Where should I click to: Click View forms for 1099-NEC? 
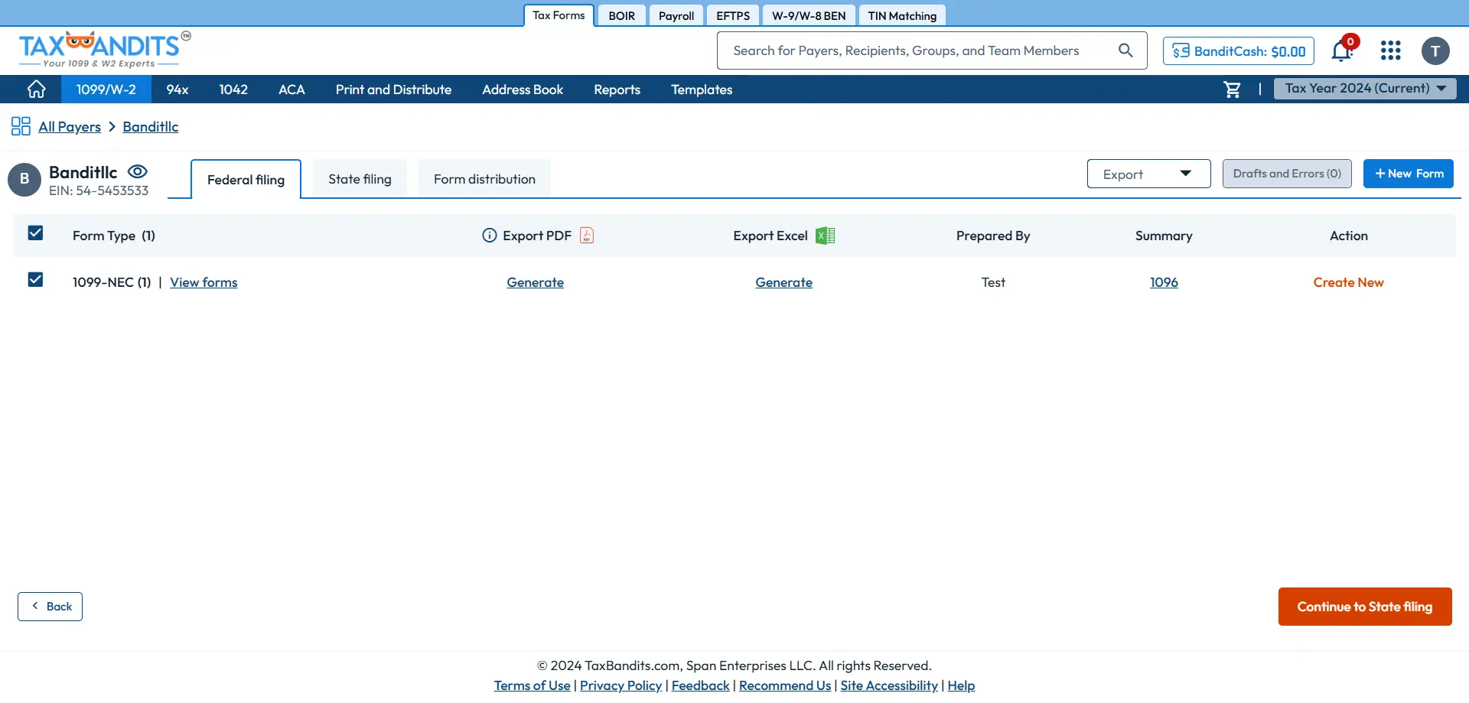(204, 282)
